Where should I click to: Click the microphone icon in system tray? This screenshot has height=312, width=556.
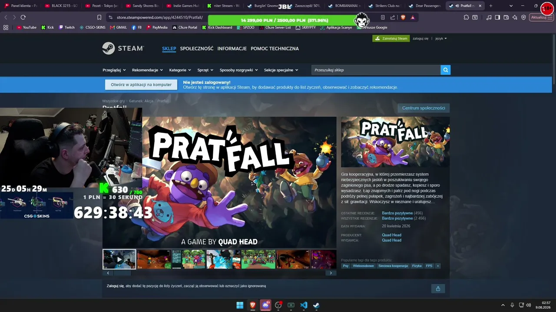pos(512,305)
